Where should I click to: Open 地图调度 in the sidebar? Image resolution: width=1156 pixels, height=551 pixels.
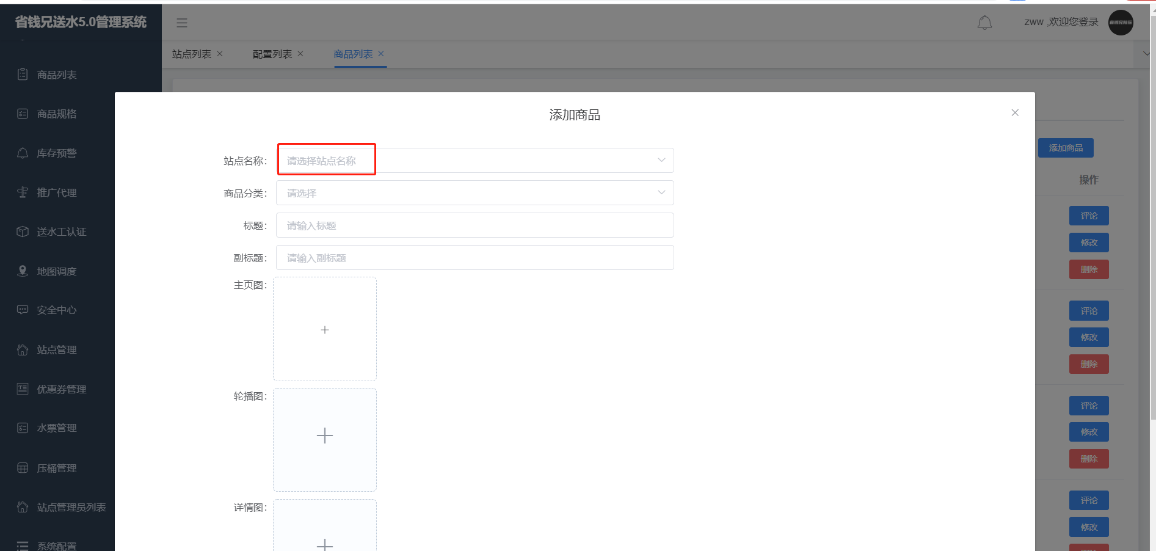56,271
